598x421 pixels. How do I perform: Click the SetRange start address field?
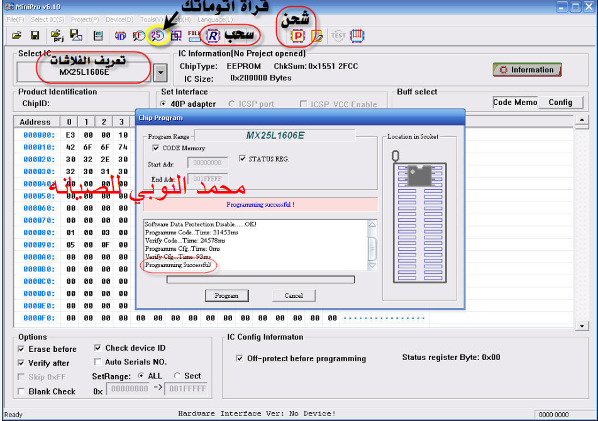[x=128, y=388]
